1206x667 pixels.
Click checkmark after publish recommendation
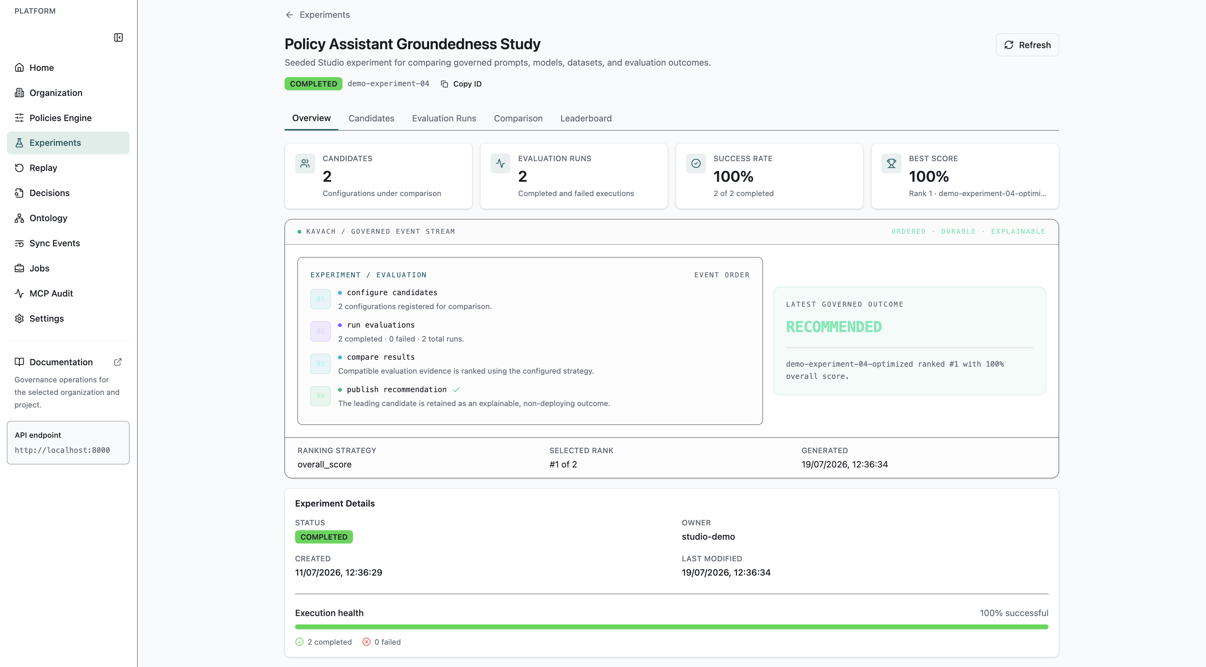tap(456, 390)
